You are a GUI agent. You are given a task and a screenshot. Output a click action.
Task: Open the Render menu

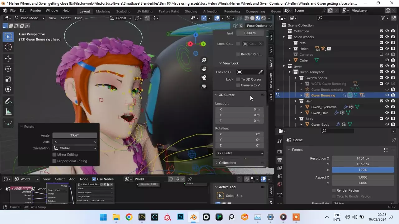click(x=35, y=11)
